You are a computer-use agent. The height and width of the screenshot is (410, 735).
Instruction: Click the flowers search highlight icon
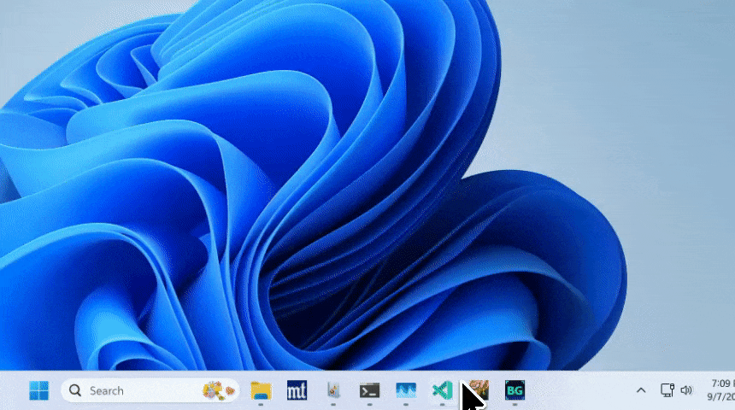coord(218,390)
